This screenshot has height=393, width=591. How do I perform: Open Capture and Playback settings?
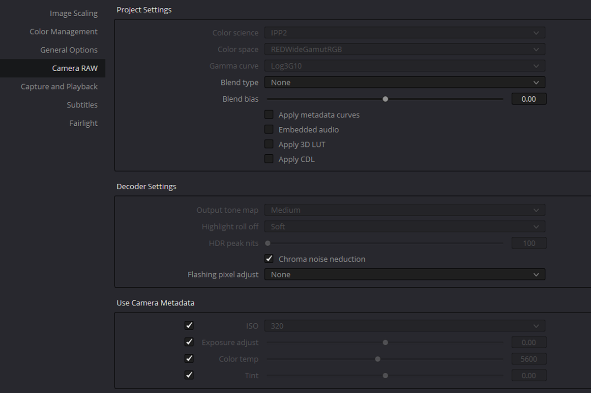(x=59, y=86)
